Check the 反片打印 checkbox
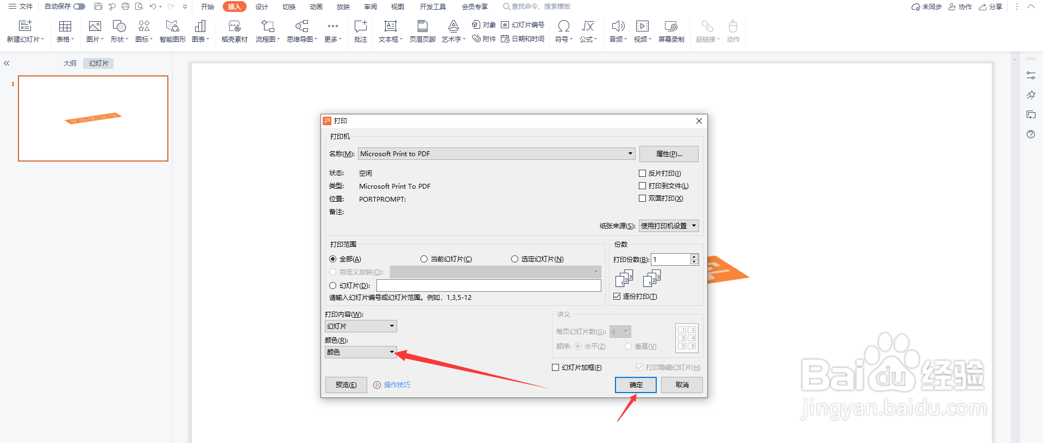The height and width of the screenshot is (443, 1043). [x=642, y=174]
